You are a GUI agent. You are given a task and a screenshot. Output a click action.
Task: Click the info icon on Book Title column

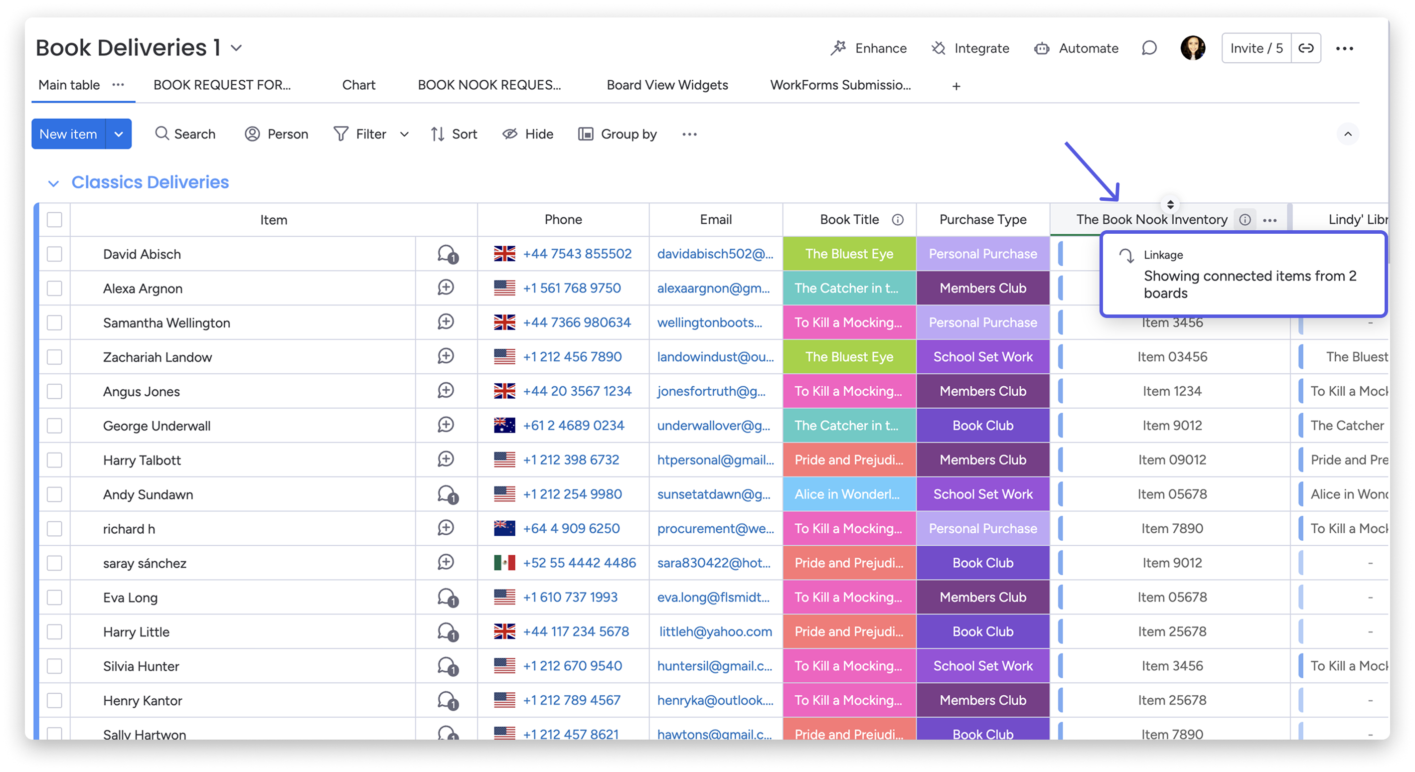899,219
